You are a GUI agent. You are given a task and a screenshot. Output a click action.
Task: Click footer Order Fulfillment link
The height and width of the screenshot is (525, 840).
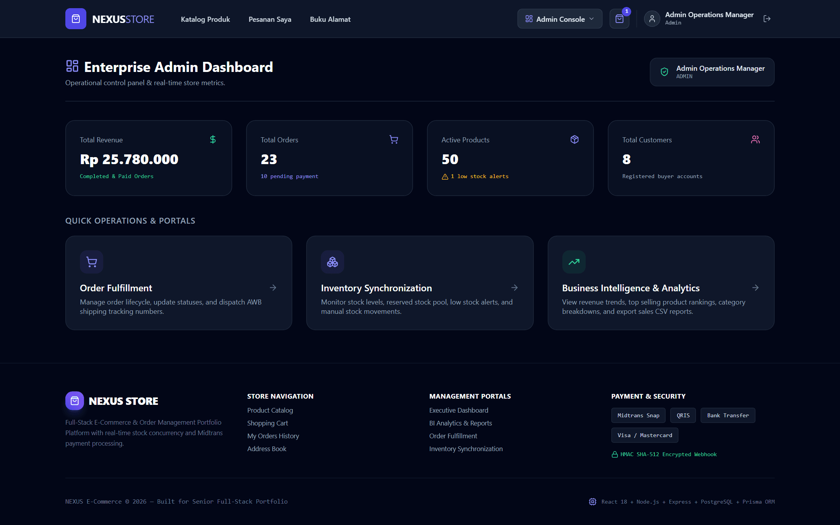pos(453,436)
